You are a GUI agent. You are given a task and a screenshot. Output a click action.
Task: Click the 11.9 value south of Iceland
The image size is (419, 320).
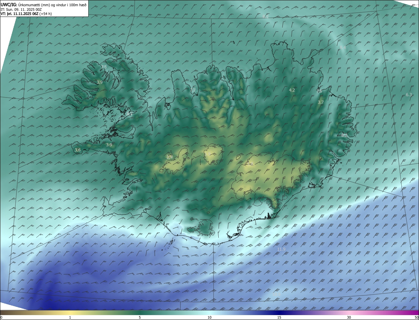pos(281,249)
